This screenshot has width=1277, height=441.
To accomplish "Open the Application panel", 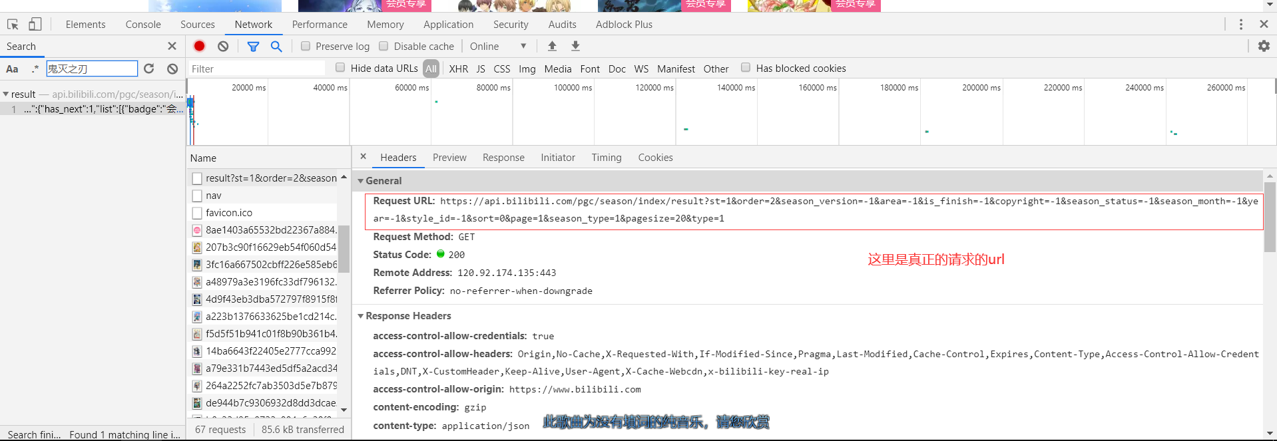I will point(449,25).
